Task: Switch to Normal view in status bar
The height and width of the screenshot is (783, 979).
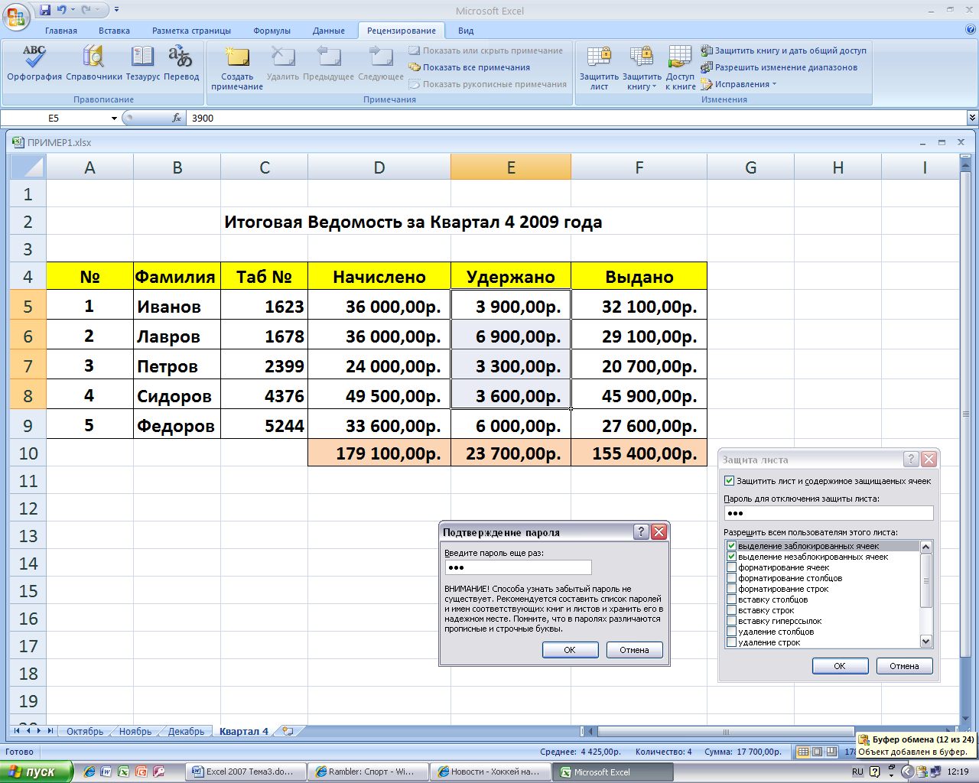Action: pyautogui.click(x=803, y=752)
